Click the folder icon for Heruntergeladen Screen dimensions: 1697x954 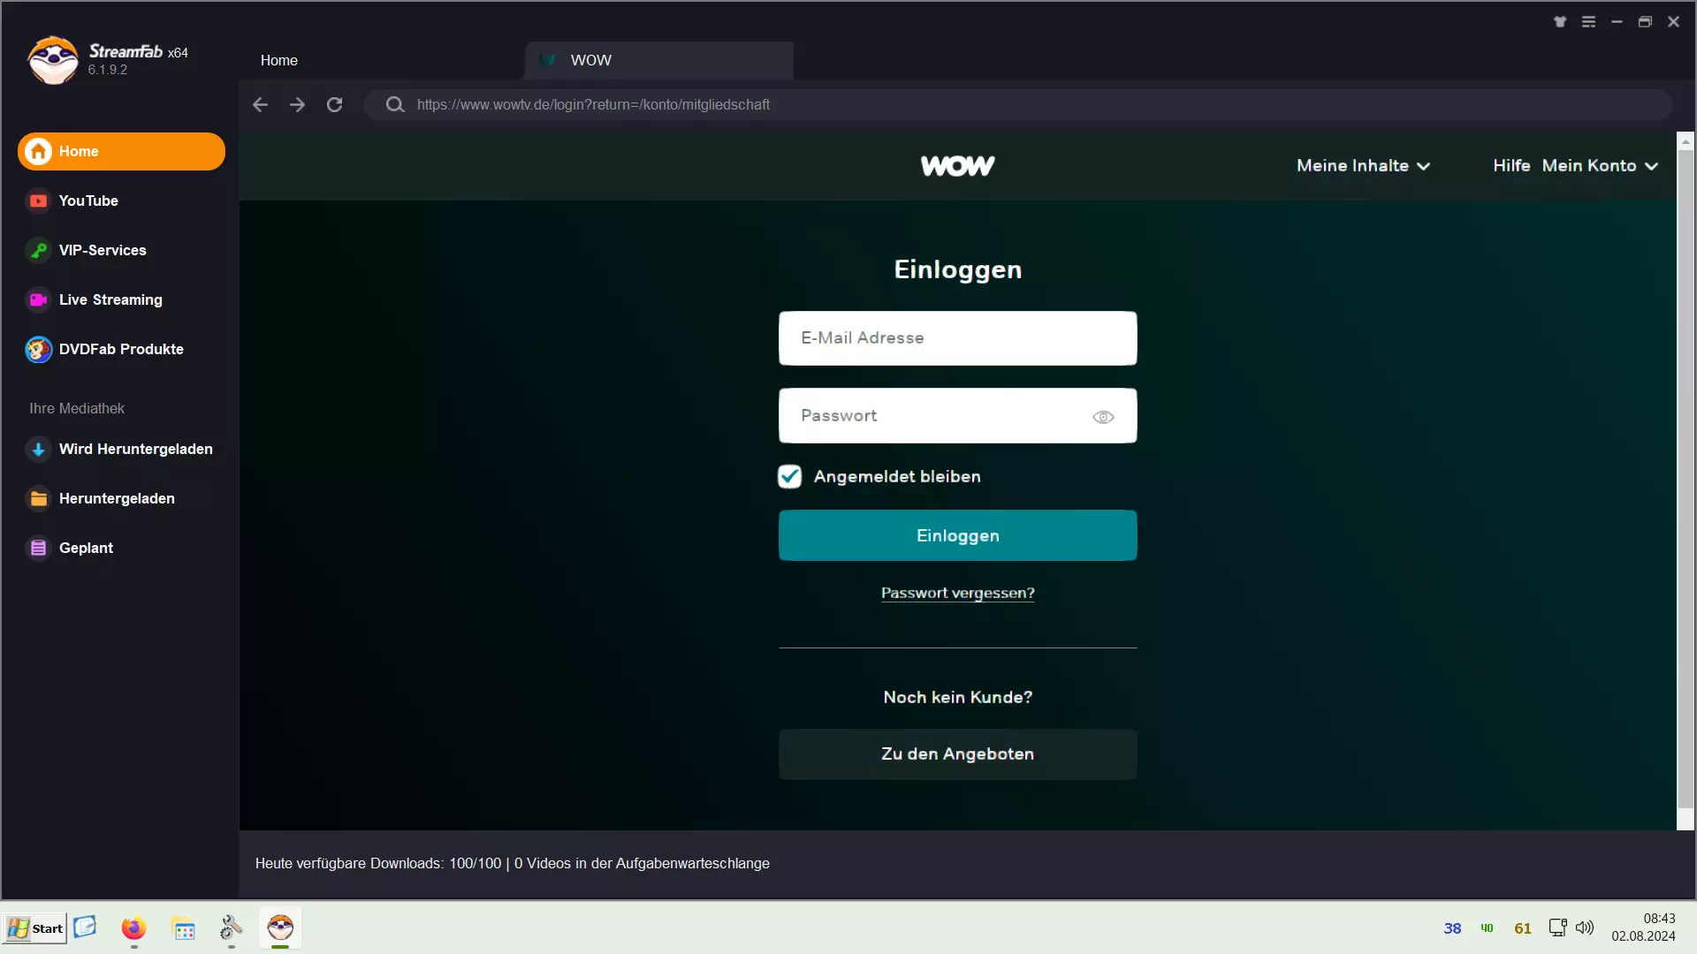coord(38,498)
